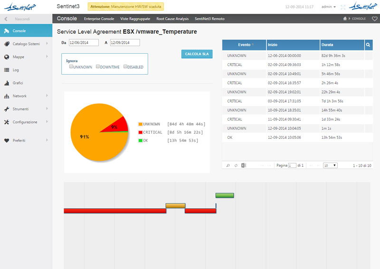Add page to favorites heart icon
The image size is (380, 269).
pos(374,19)
